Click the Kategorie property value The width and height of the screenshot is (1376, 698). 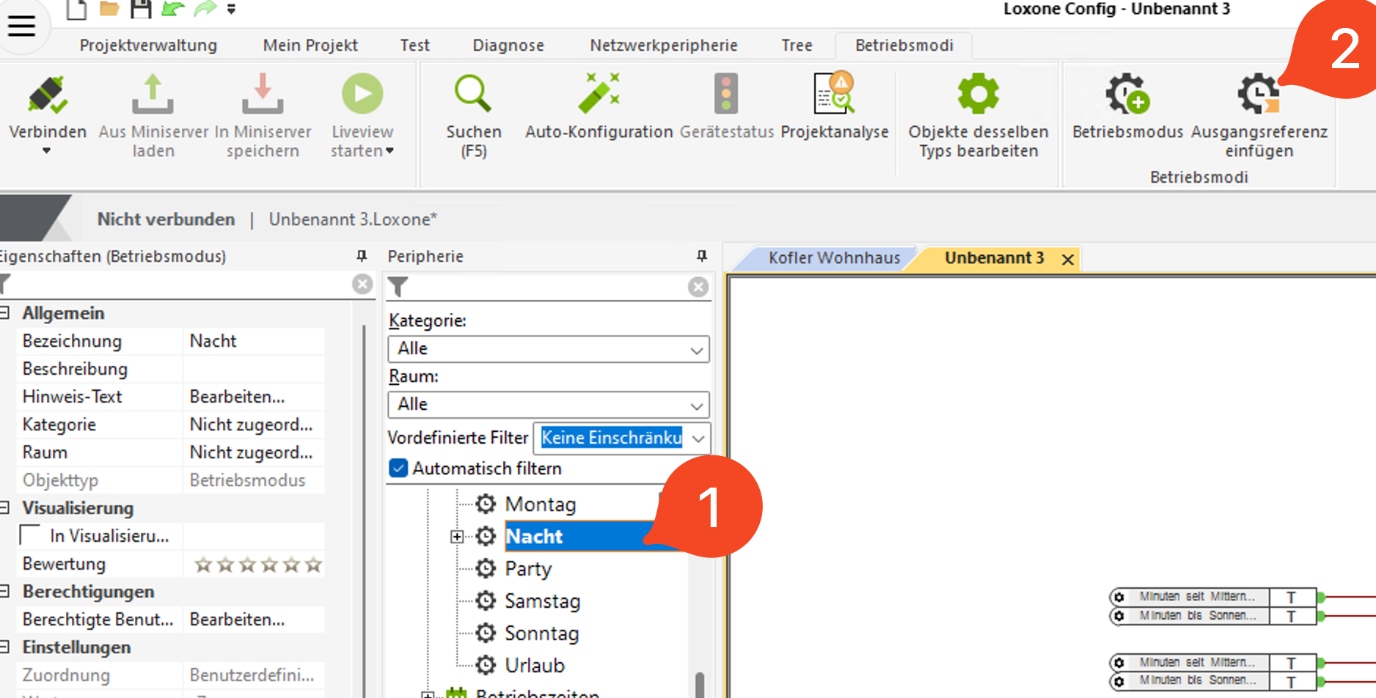253,425
